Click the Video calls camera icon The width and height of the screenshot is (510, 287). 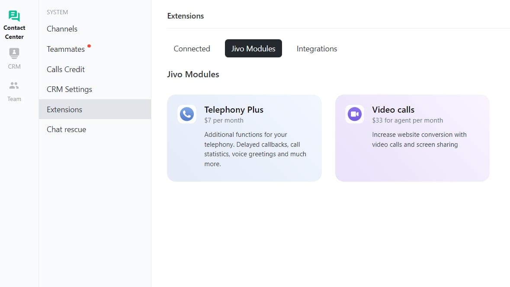click(355, 114)
